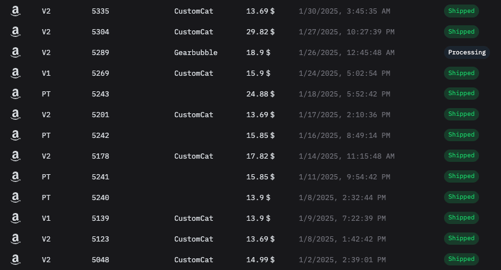
Task: Click the PT label on order 5241
Action: [x=46, y=177]
